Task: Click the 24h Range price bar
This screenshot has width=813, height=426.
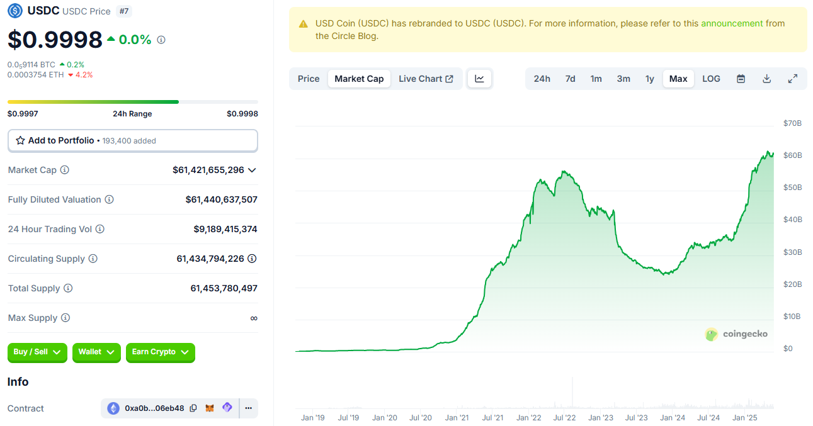Action: pyautogui.click(x=132, y=102)
